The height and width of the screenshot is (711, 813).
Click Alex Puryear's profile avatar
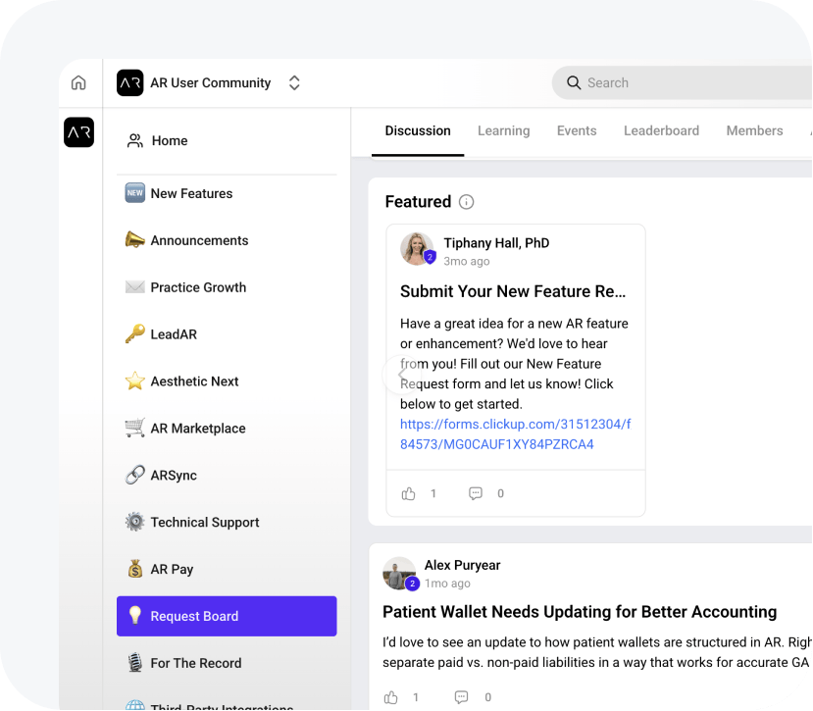(399, 574)
